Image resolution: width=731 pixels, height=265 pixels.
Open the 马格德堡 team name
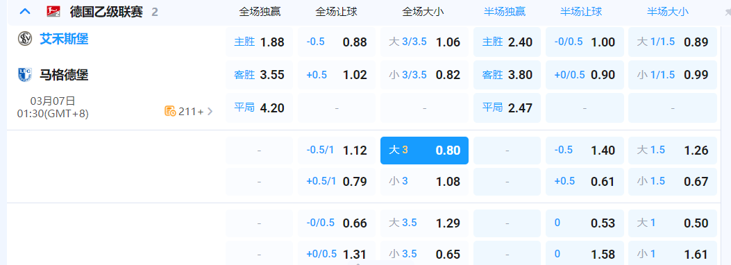point(64,75)
